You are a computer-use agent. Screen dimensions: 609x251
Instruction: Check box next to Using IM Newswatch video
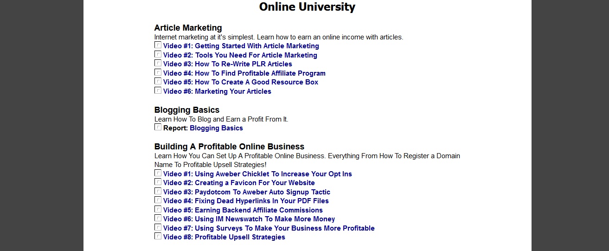point(158,218)
